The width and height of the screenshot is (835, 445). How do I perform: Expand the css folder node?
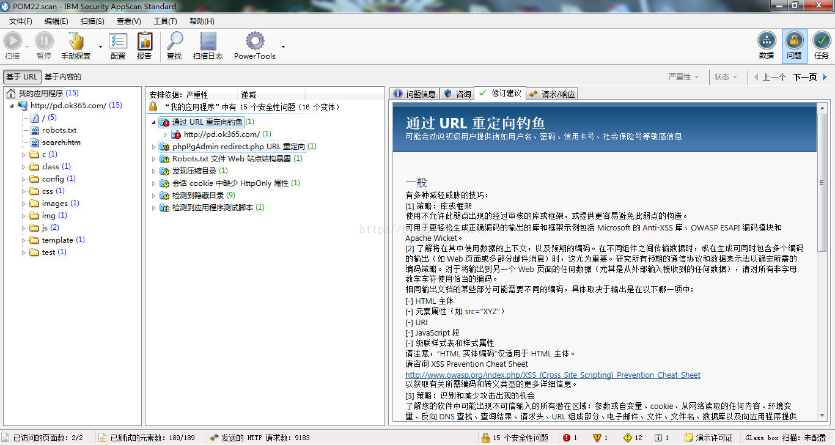click(24, 191)
